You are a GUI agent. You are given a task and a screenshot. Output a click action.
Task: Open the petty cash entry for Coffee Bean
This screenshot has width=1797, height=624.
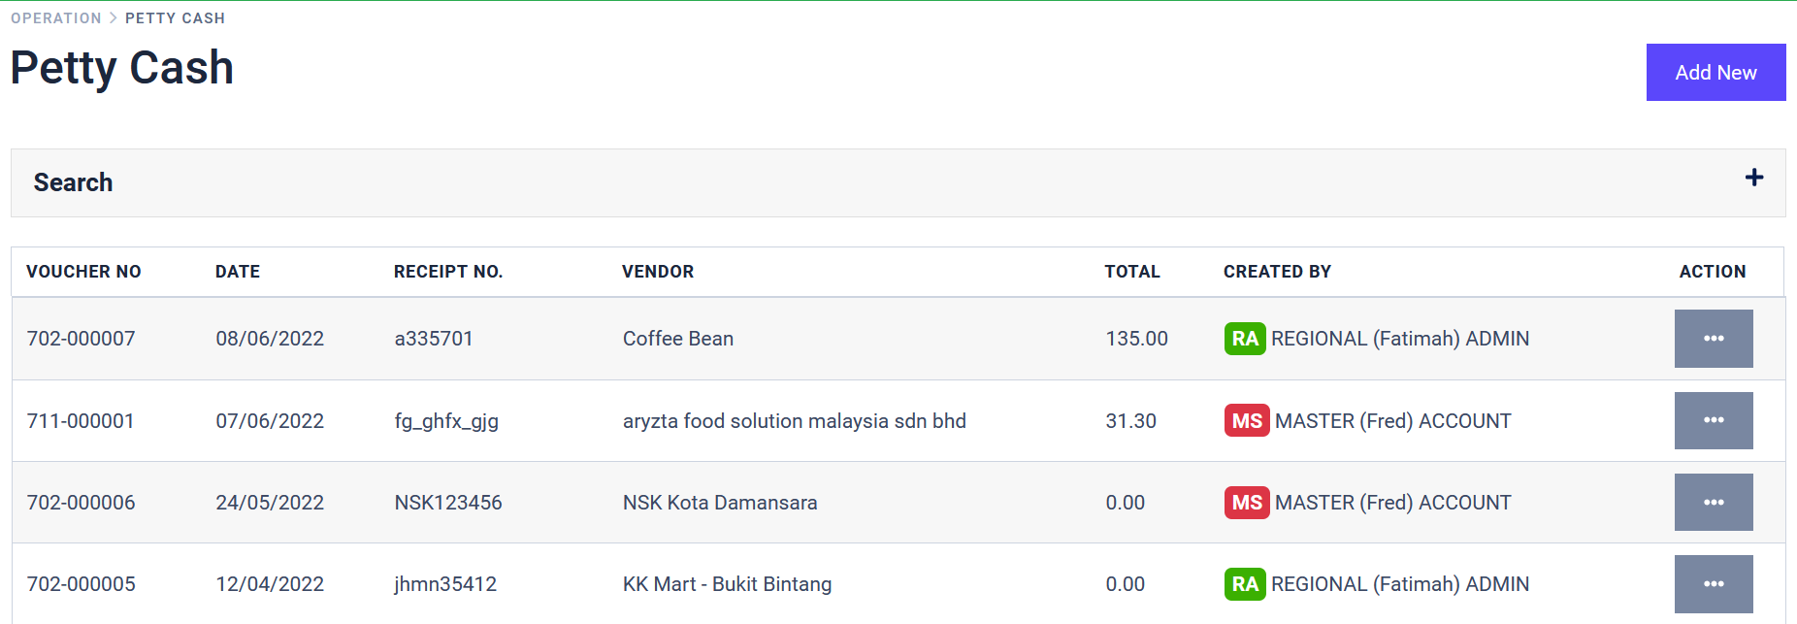pyautogui.click(x=677, y=338)
